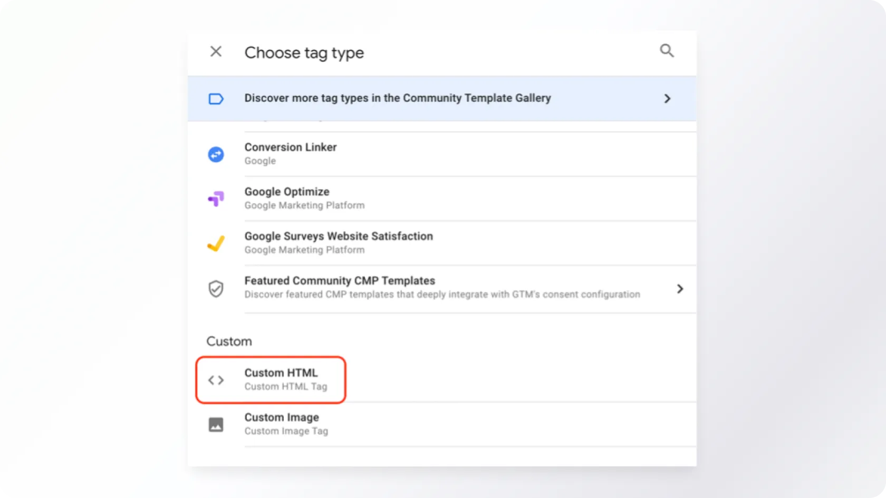Select Google Surveys Website Satisfaction title
The height and width of the screenshot is (498, 886).
click(338, 236)
